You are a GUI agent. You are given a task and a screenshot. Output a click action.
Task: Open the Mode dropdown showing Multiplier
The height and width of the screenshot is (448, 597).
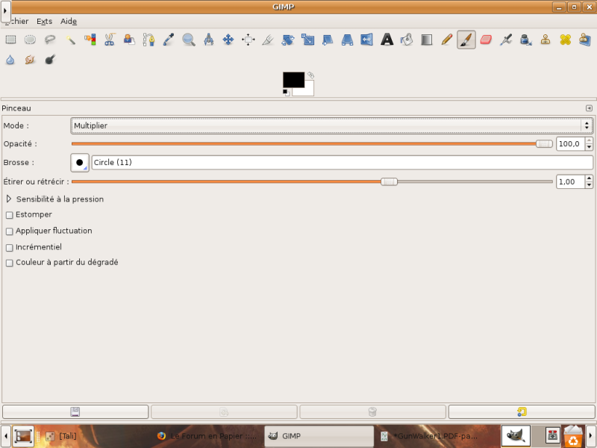coord(331,125)
